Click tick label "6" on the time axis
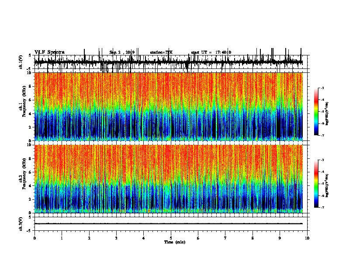 (x=198, y=238)
